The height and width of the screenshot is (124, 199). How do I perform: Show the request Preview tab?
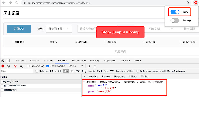coord(106,77)
